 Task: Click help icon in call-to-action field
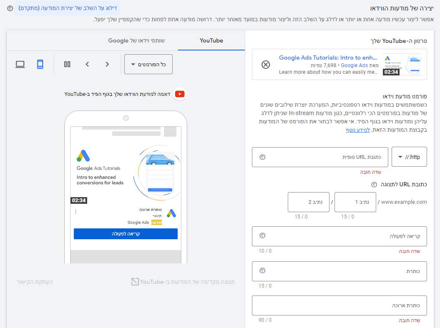(262, 235)
